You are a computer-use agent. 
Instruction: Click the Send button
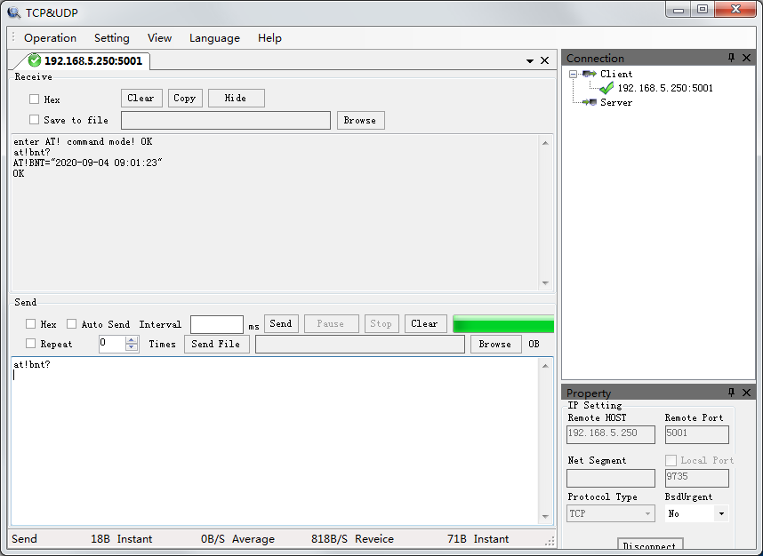[281, 324]
